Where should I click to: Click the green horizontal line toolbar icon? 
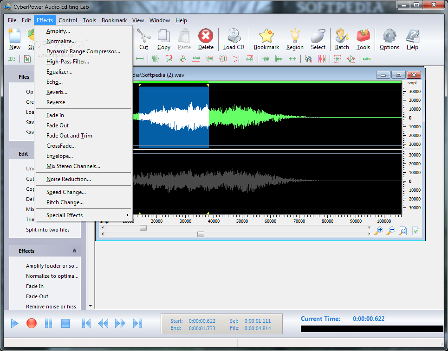[140, 59]
